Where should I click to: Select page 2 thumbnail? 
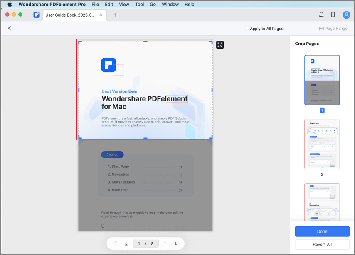point(322,144)
